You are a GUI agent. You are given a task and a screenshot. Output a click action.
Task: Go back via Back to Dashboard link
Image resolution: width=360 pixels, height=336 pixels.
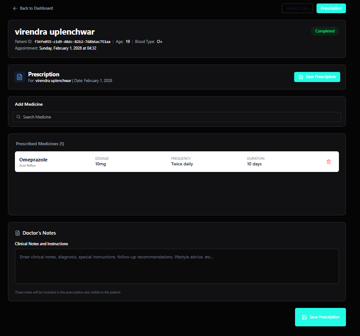tap(36, 8)
